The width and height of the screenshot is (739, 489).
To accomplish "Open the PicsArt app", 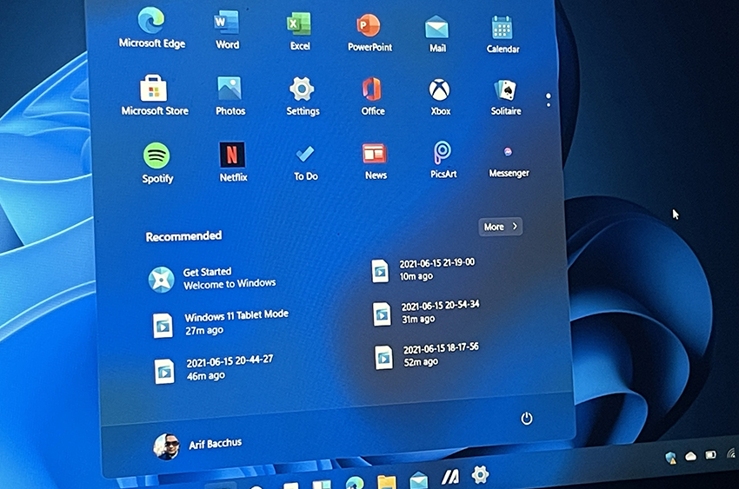I will click(x=443, y=154).
